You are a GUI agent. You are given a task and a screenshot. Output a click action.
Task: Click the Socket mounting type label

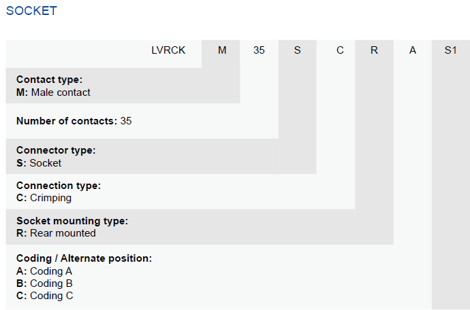(72, 221)
